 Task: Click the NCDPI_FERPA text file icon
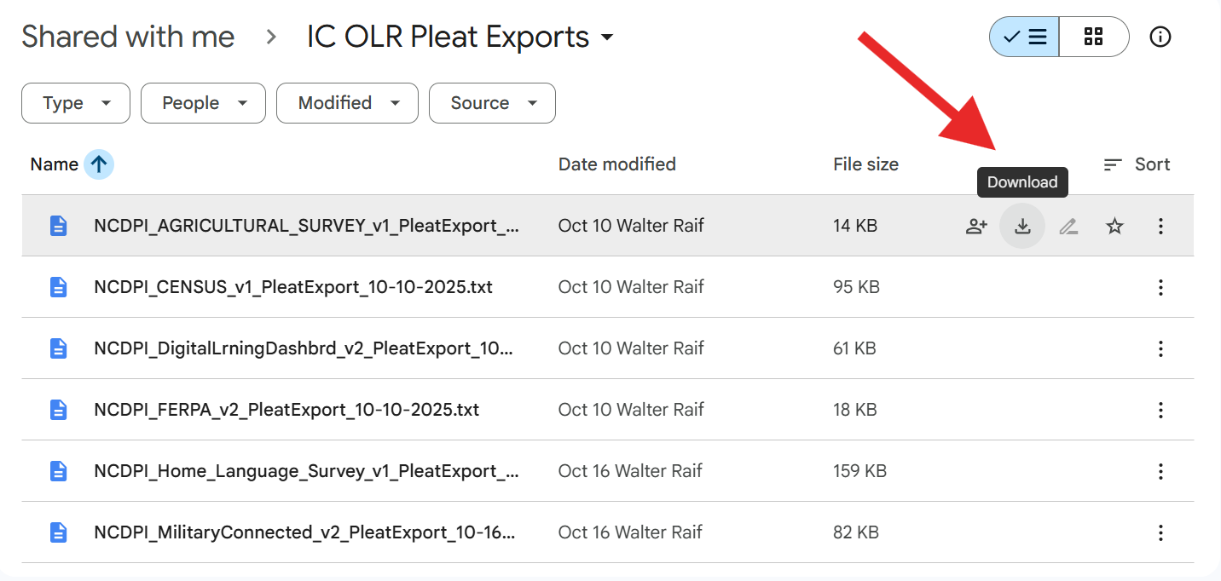[58, 410]
